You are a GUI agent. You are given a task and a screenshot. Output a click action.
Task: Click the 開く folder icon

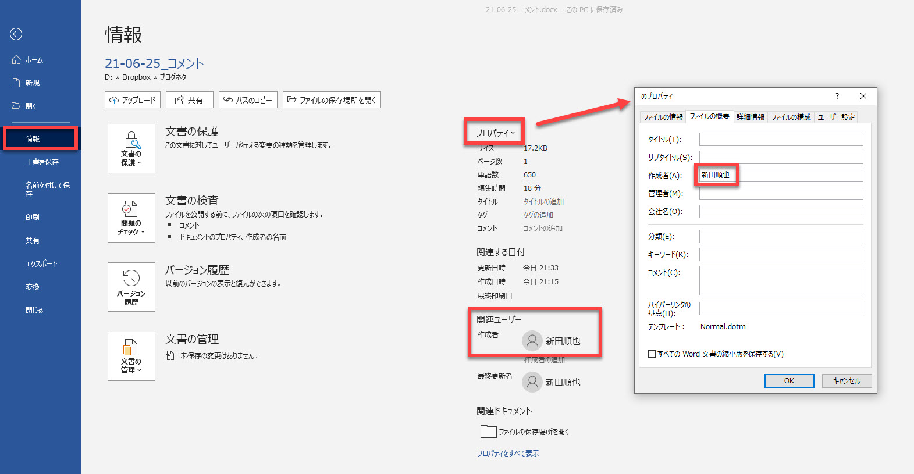click(16, 106)
